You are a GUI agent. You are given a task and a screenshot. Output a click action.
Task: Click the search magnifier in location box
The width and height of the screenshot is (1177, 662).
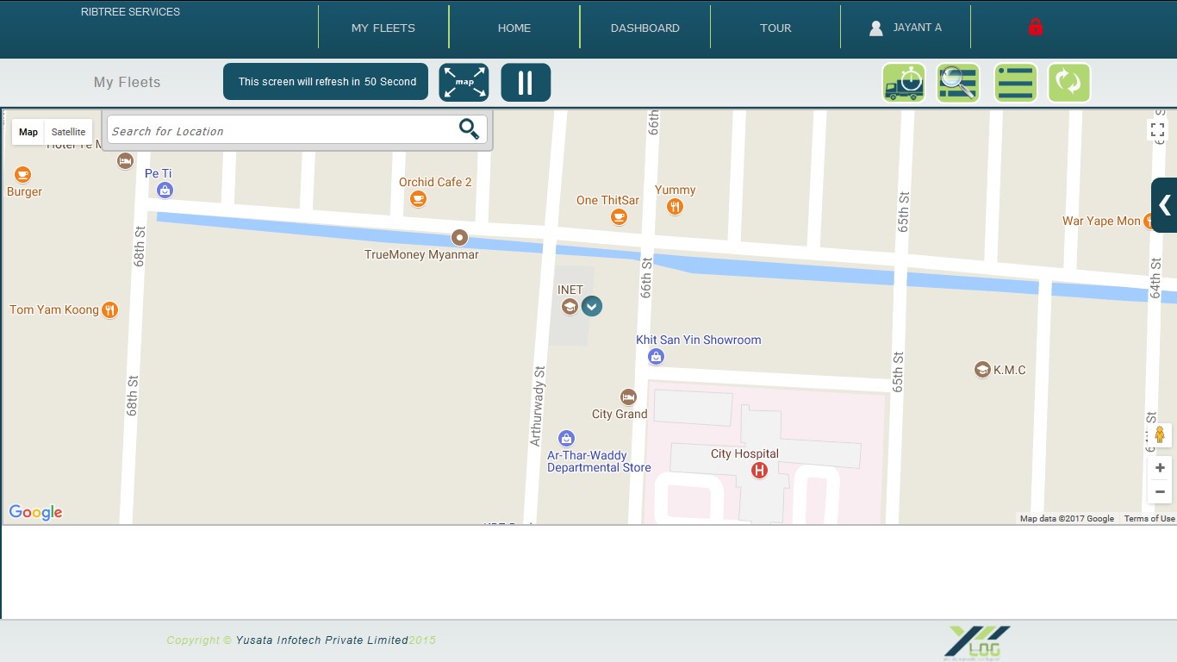pos(469,129)
